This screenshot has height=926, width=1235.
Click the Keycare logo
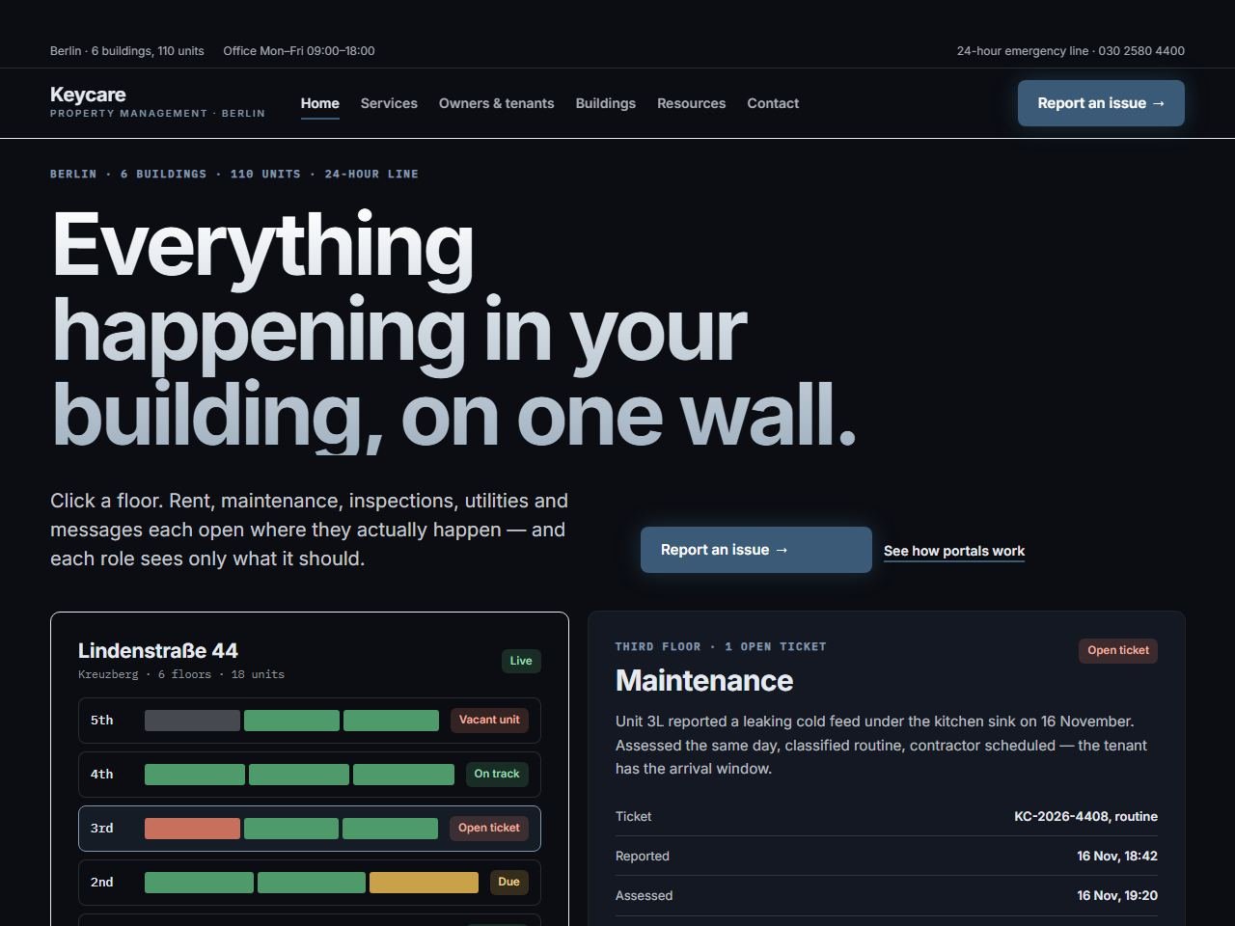[157, 102]
